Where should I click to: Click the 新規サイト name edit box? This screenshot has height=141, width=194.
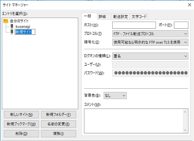(x=25, y=32)
